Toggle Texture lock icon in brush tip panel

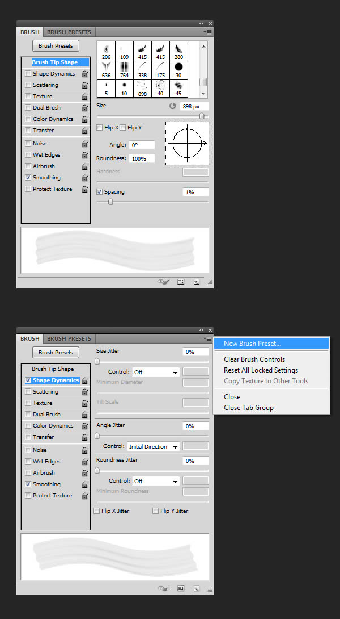[85, 97]
